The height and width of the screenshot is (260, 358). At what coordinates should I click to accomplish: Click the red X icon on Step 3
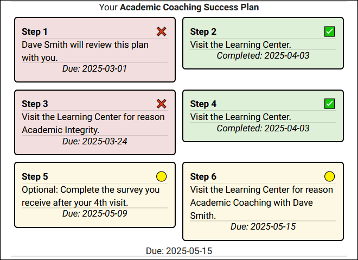click(161, 104)
